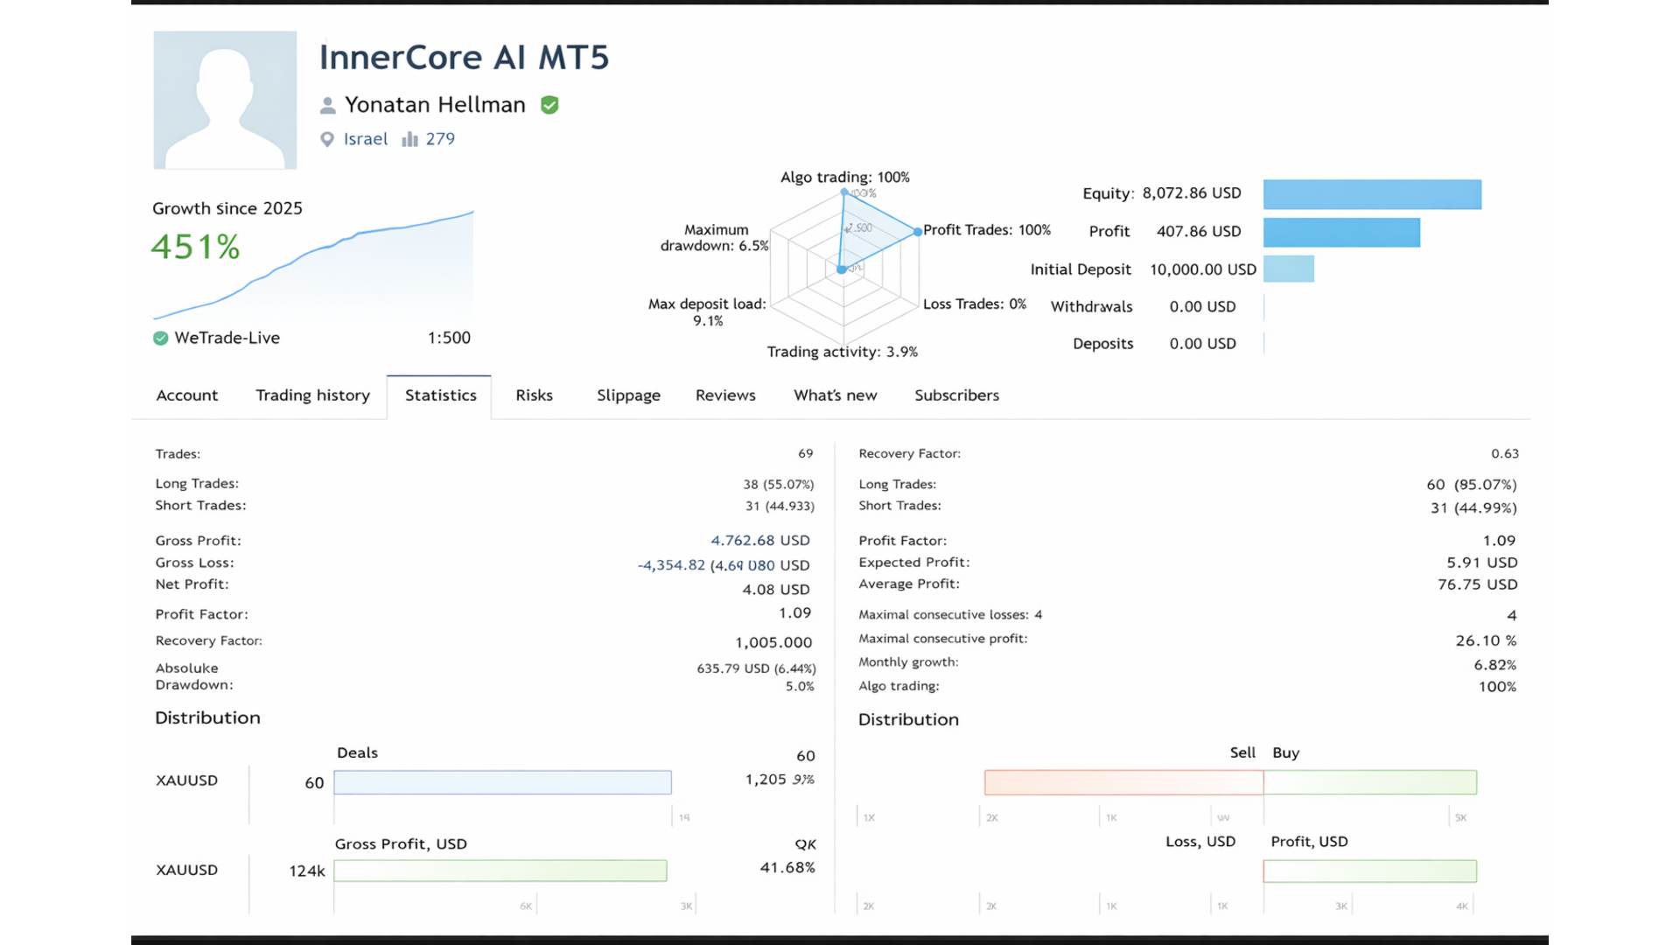Open the What's new tab
Viewport: 1680px width, 945px height.
coord(835,395)
